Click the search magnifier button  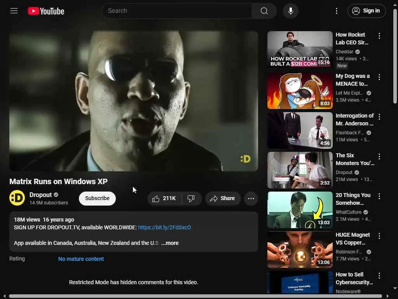264,11
